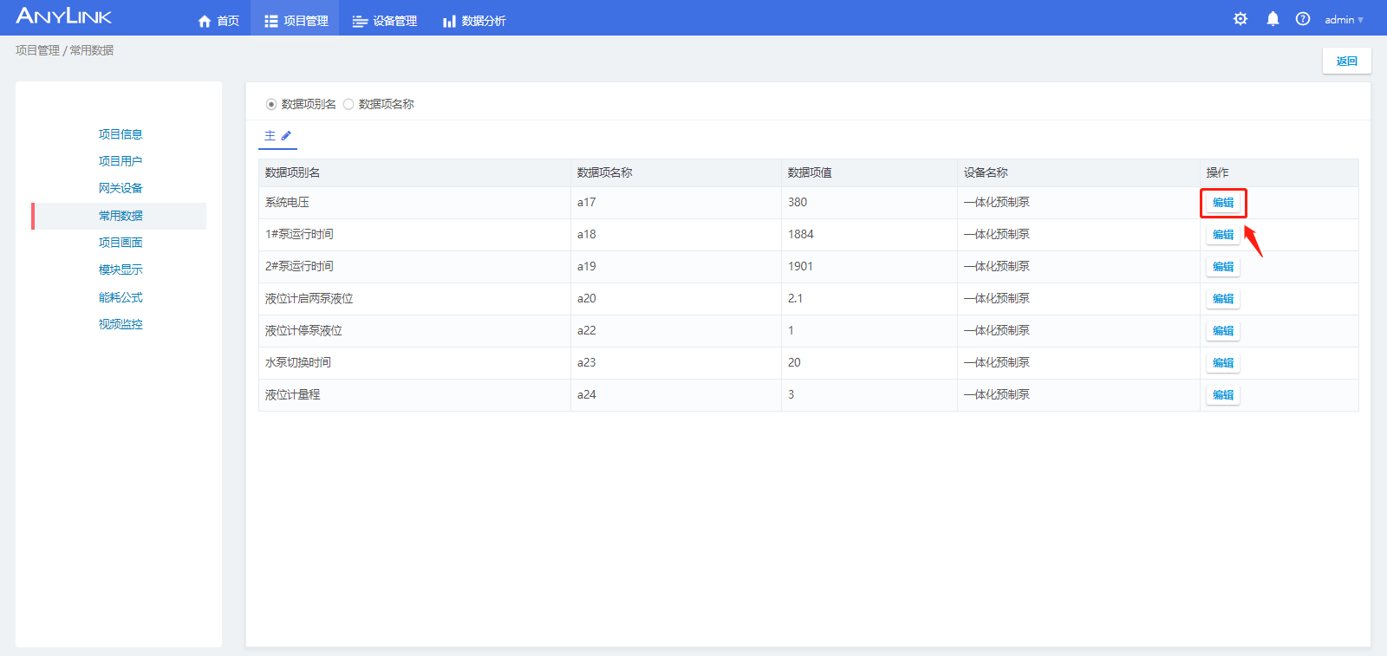Open 网关设备 in the sidebar
Image resolution: width=1387 pixels, height=656 pixels.
tap(120, 188)
